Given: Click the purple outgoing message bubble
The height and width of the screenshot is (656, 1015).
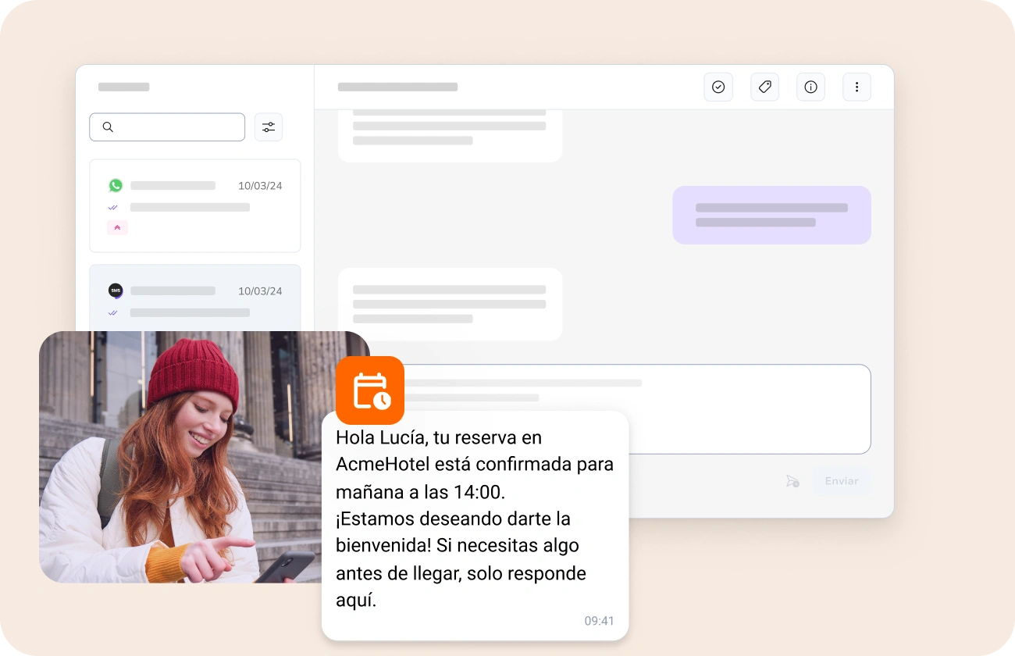Looking at the screenshot, I should click(771, 215).
